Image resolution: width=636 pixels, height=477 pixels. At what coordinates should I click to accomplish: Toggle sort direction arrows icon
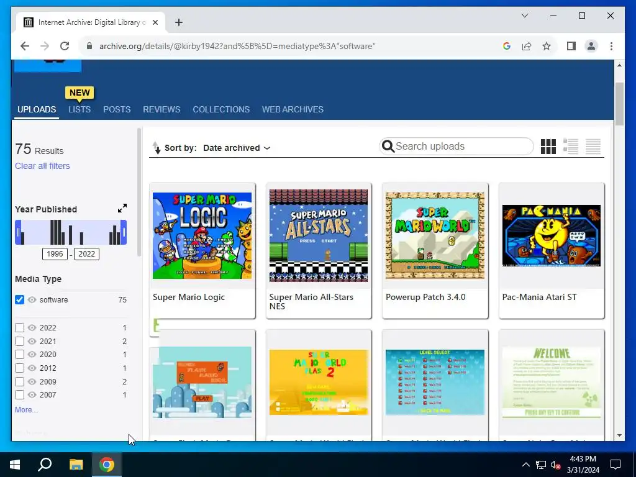156,148
